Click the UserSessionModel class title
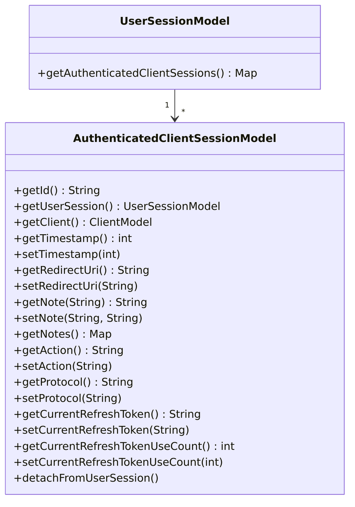 point(175,21)
